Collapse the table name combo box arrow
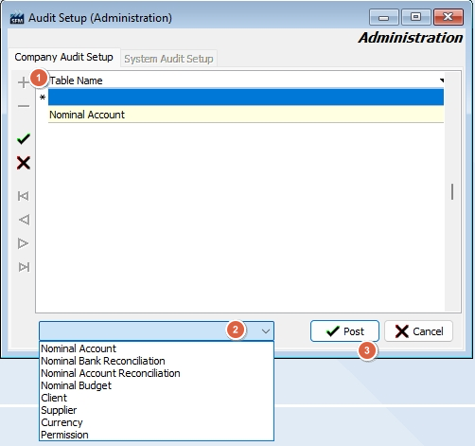This screenshot has width=475, height=446. coord(266,331)
